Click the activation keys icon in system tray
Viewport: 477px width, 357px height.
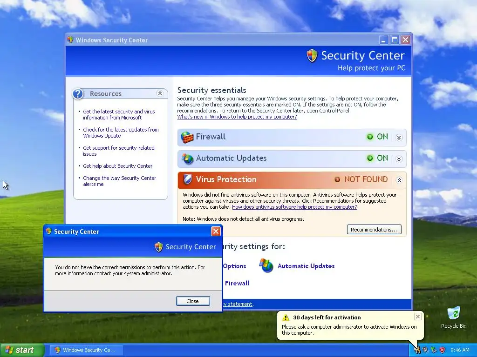point(417,350)
